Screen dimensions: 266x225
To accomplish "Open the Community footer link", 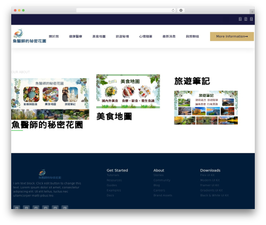I will pos(162,180).
